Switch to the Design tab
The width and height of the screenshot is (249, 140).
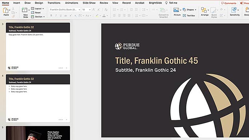click(39, 3)
